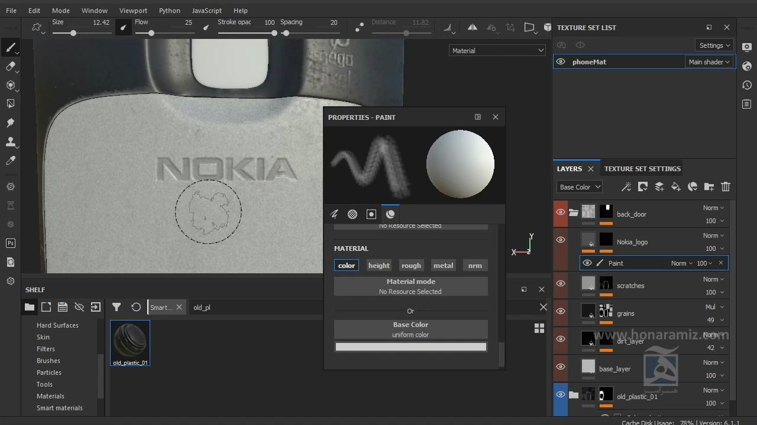Hide the back_door layer

click(x=561, y=212)
